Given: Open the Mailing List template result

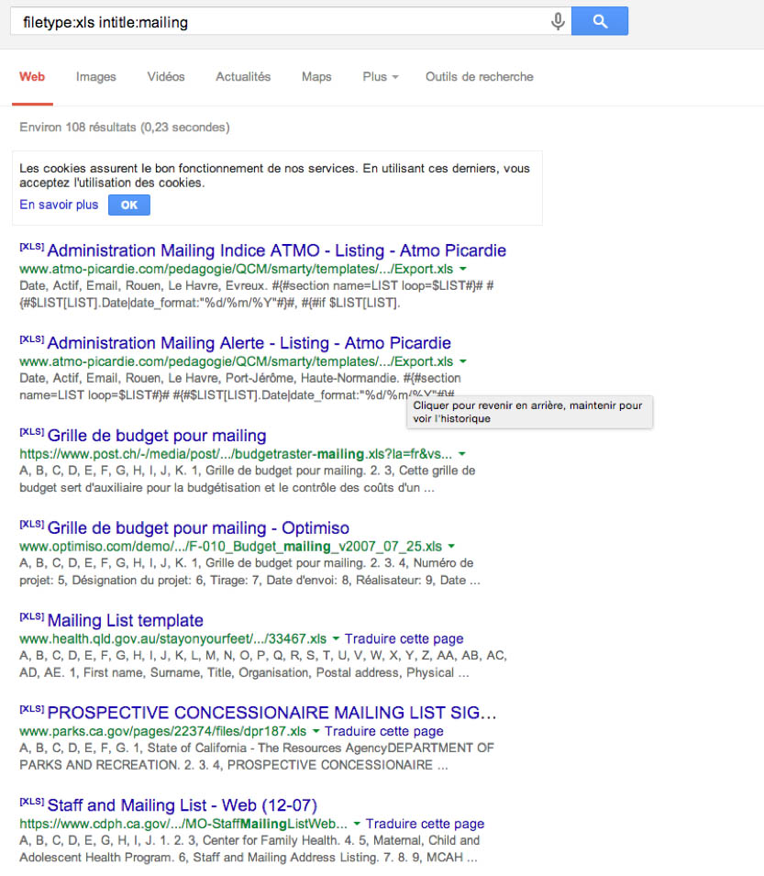Looking at the screenshot, I should [125, 620].
